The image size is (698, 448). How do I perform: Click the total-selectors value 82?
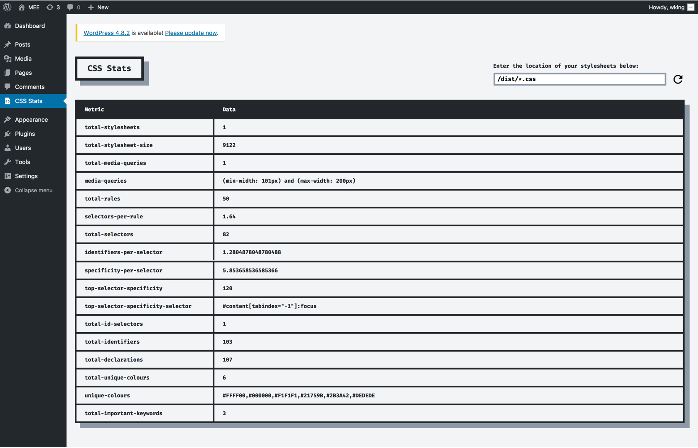pyautogui.click(x=226, y=234)
